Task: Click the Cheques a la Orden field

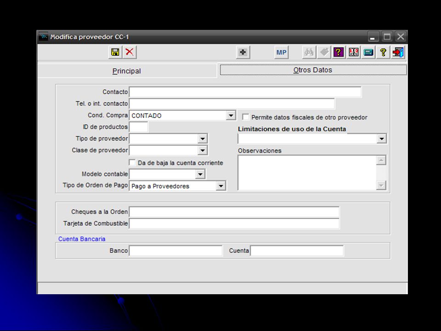Action: (x=234, y=212)
